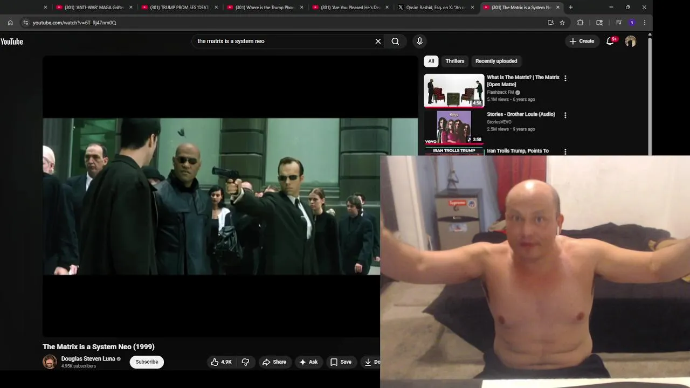The image size is (690, 388).
Task: Open the Flashback FM channel link
Action: 500,92
